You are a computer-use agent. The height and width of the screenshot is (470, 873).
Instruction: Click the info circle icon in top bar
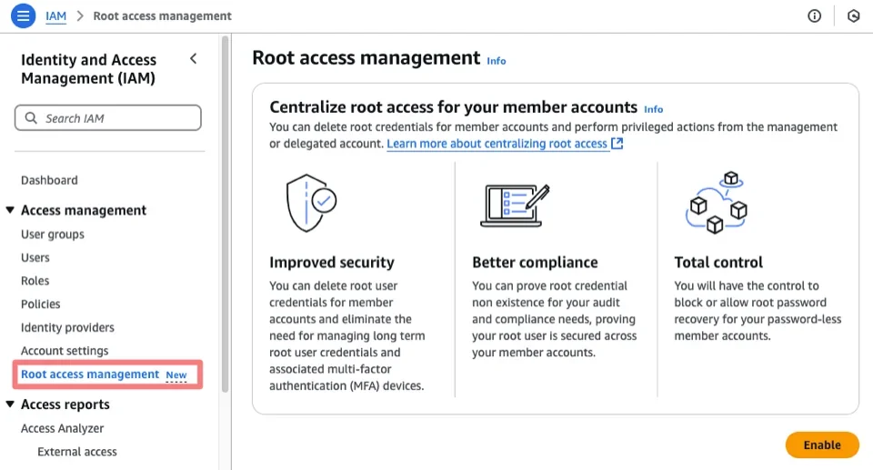pos(814,16)
